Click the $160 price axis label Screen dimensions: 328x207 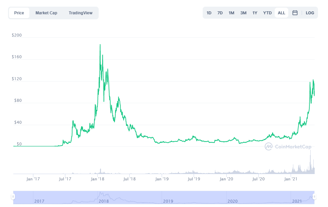click(17, 57)
